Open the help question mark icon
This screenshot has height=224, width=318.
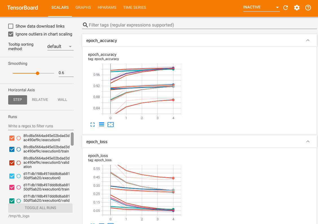pos(308,8)
